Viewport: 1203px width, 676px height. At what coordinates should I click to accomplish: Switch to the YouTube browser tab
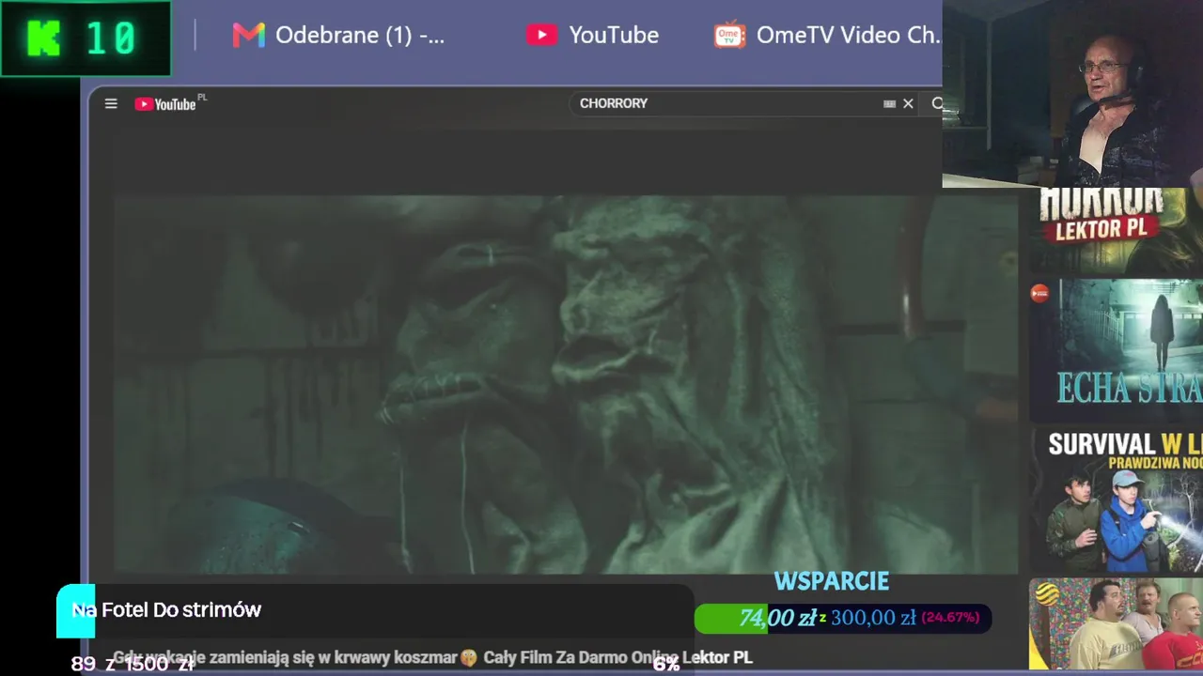click(592, 36)
